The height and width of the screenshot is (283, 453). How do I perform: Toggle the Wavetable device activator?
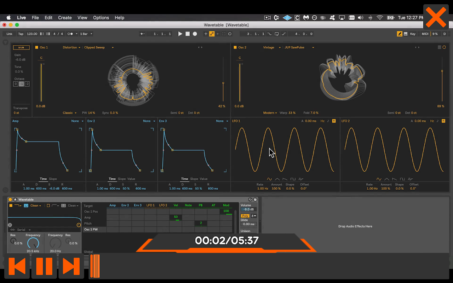tap(10, 200)
